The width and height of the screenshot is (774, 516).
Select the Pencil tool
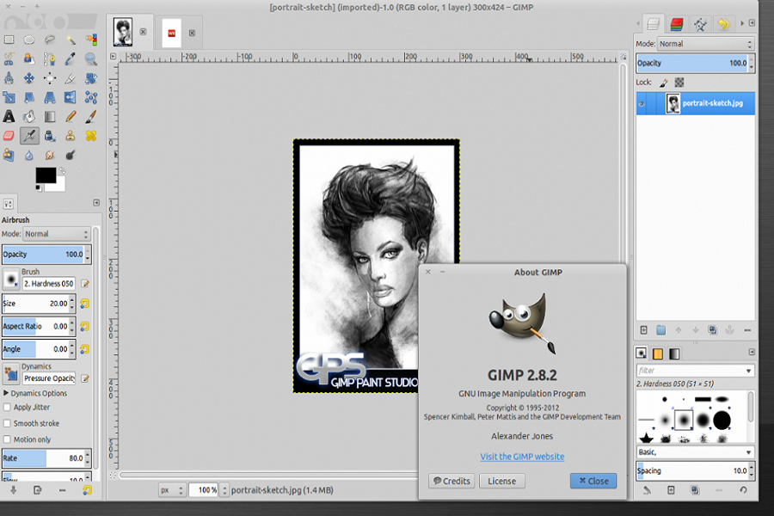(71, 117)
